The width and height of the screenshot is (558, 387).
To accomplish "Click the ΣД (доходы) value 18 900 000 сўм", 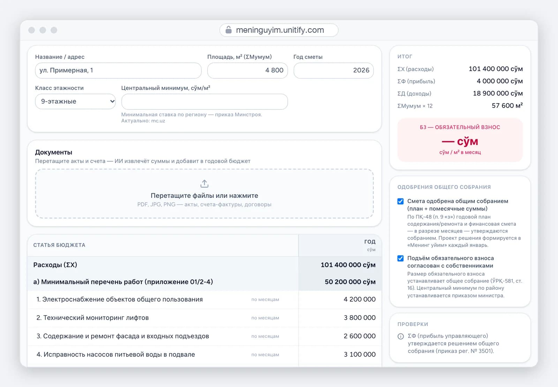I will point(498,93).
